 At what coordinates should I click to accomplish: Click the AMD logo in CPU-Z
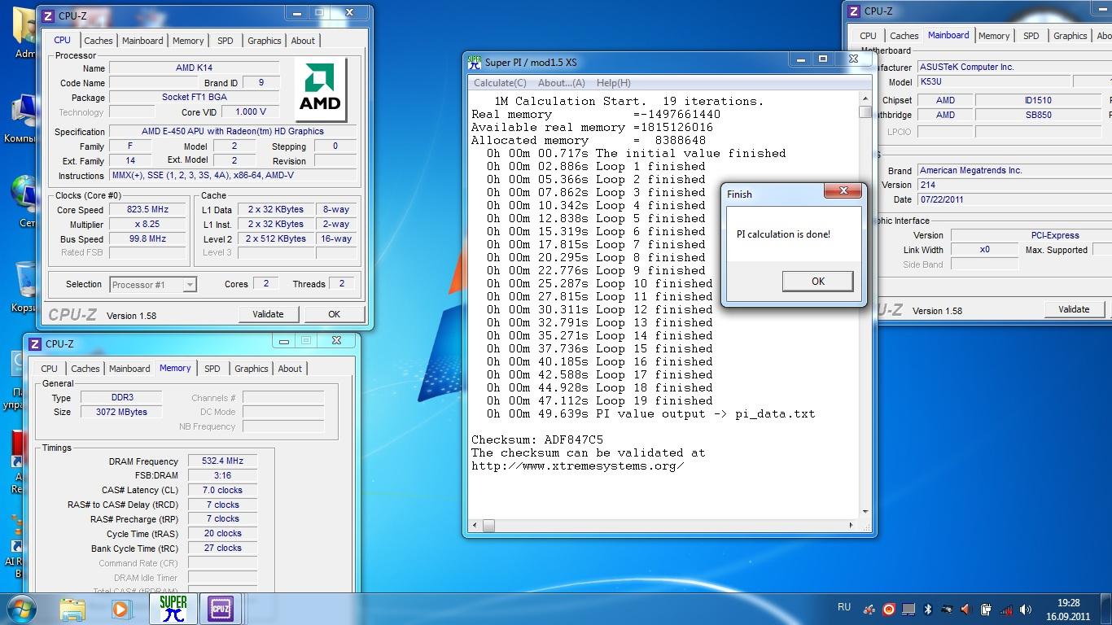point(320,88)
